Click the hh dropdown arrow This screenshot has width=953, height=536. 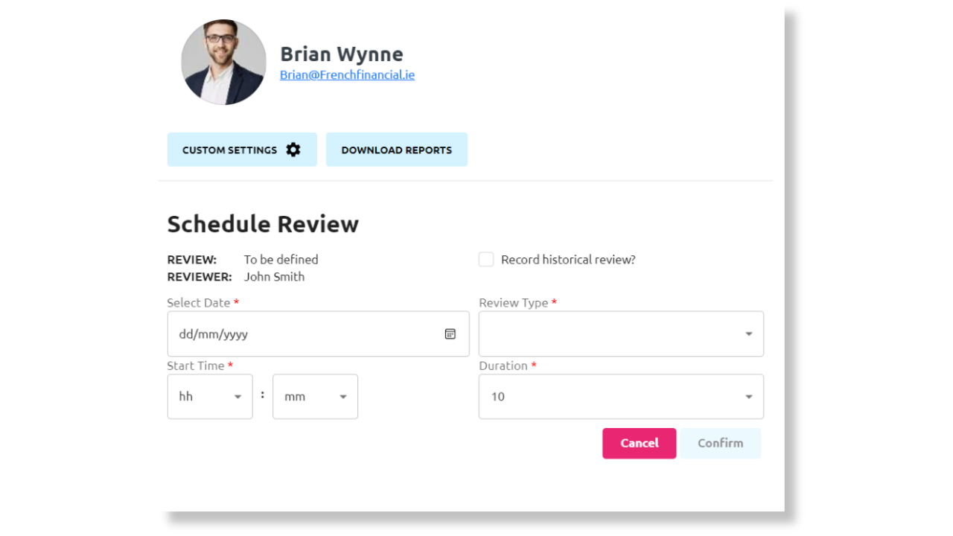click(x=238, y=396)
